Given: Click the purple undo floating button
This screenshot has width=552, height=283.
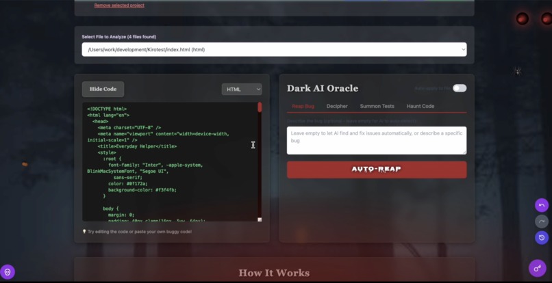Looking at the screenshot, I should [542, 205].
